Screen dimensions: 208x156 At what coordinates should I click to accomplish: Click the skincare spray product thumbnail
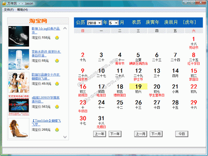(x=19, y=59)
